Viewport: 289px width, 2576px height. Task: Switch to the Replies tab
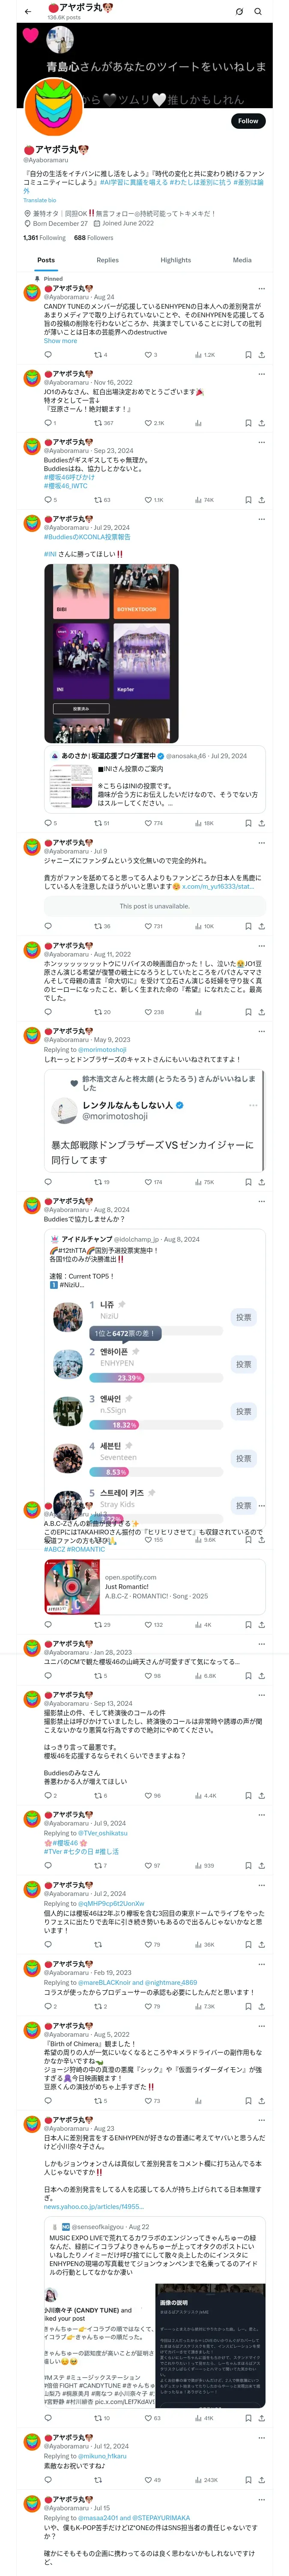click(x=107, y=260)
